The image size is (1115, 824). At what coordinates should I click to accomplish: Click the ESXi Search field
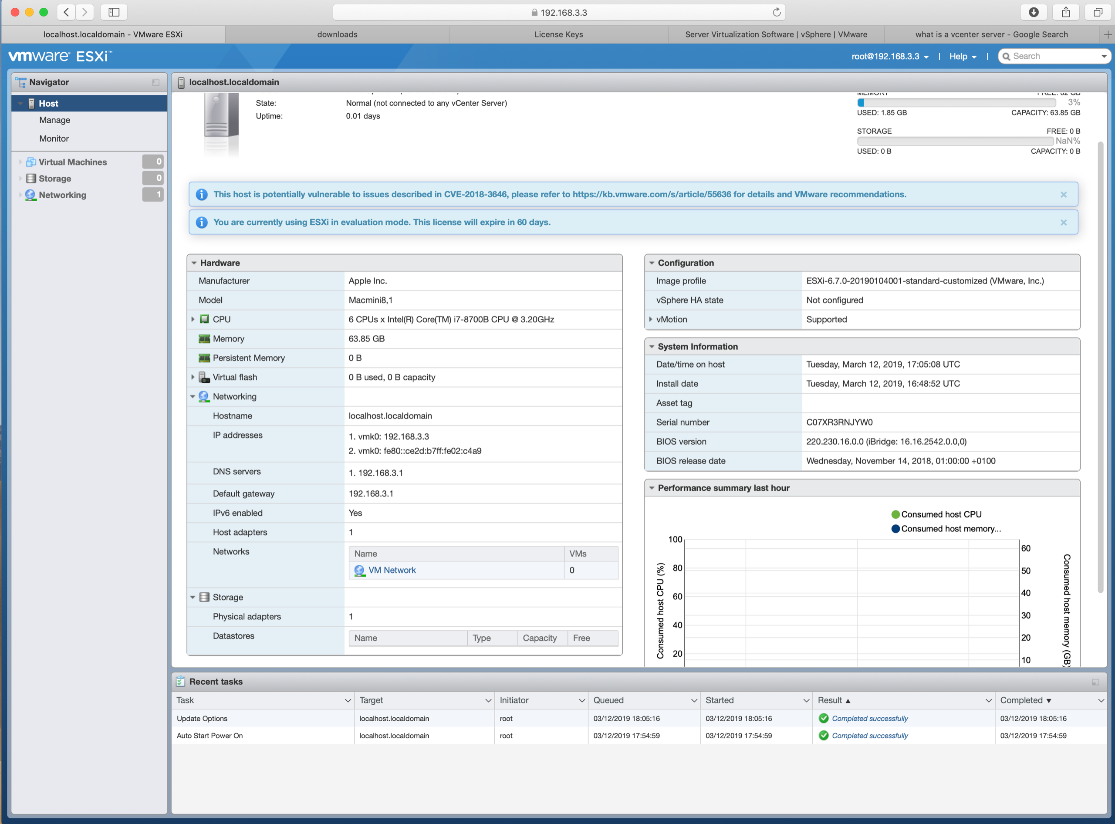(1054, 56)
